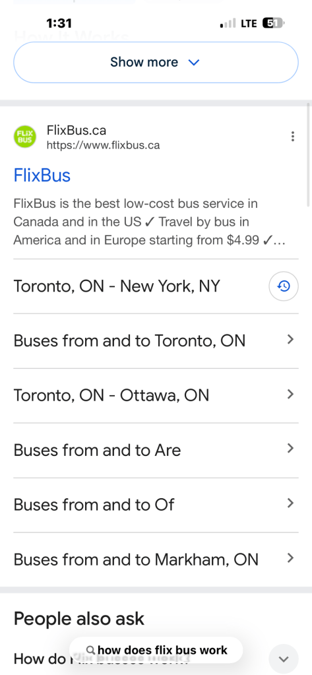Tap the battery indicator in the status bar
The height and width of the screenshot is (675, 312).
[273, 23]
